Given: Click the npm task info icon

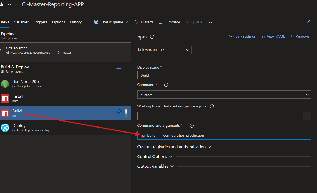Looking at the screenshot, I should [x=152, y=37].
